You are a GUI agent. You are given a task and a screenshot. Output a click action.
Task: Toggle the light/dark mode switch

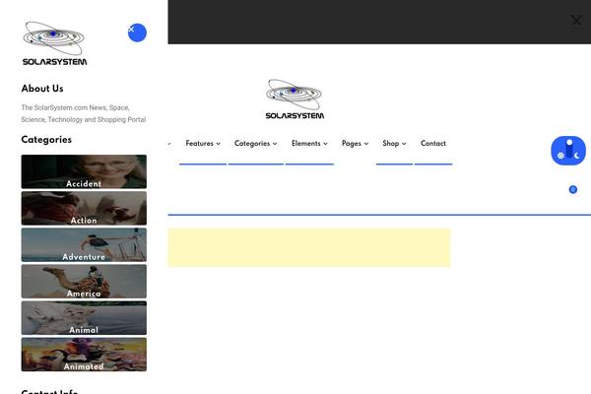(x=568, y=151)
